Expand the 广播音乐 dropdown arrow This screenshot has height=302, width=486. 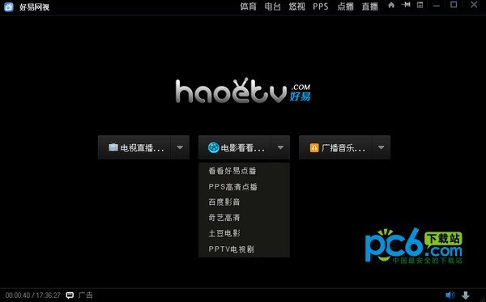[x=382, y=147]
